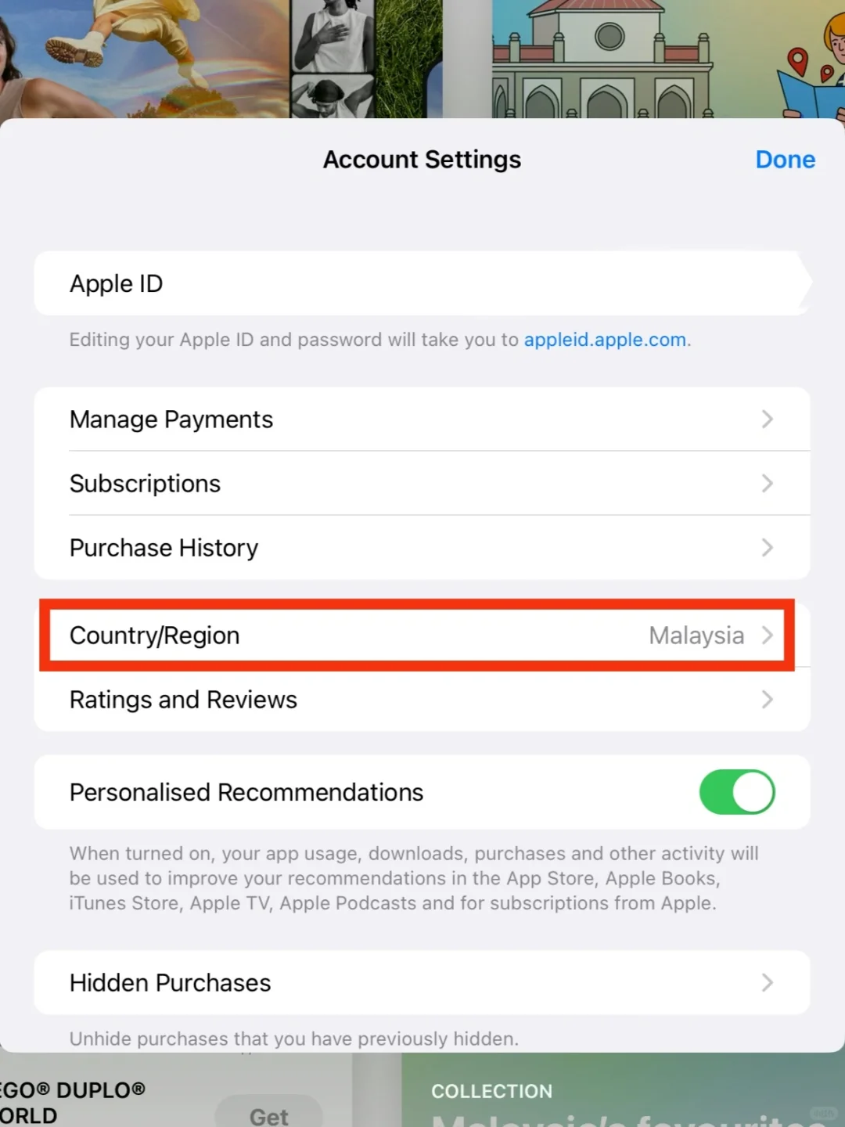Tap the Done button

tap(785, 160)
